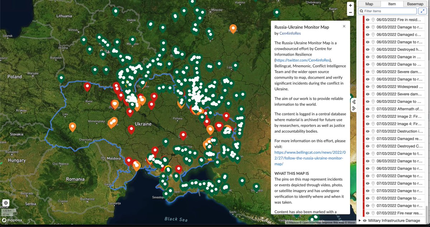Hide the 'Fire near res...' item with its eye
Viewport: 430px width, 227px height.
point(367,213)
